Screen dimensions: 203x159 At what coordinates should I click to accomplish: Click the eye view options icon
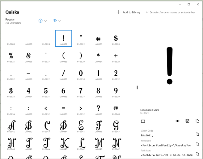pyautogui.click(x=55, y=21)
